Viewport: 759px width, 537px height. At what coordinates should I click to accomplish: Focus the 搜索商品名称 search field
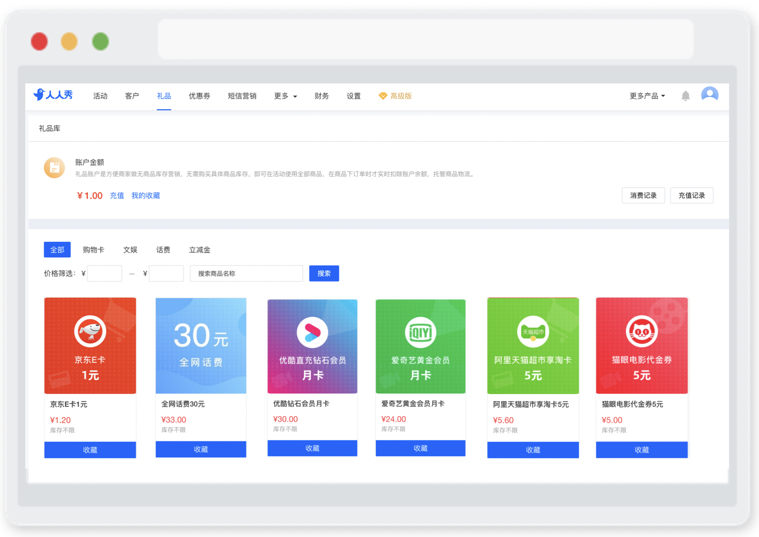pyautogui.click(x=246, y=273)
